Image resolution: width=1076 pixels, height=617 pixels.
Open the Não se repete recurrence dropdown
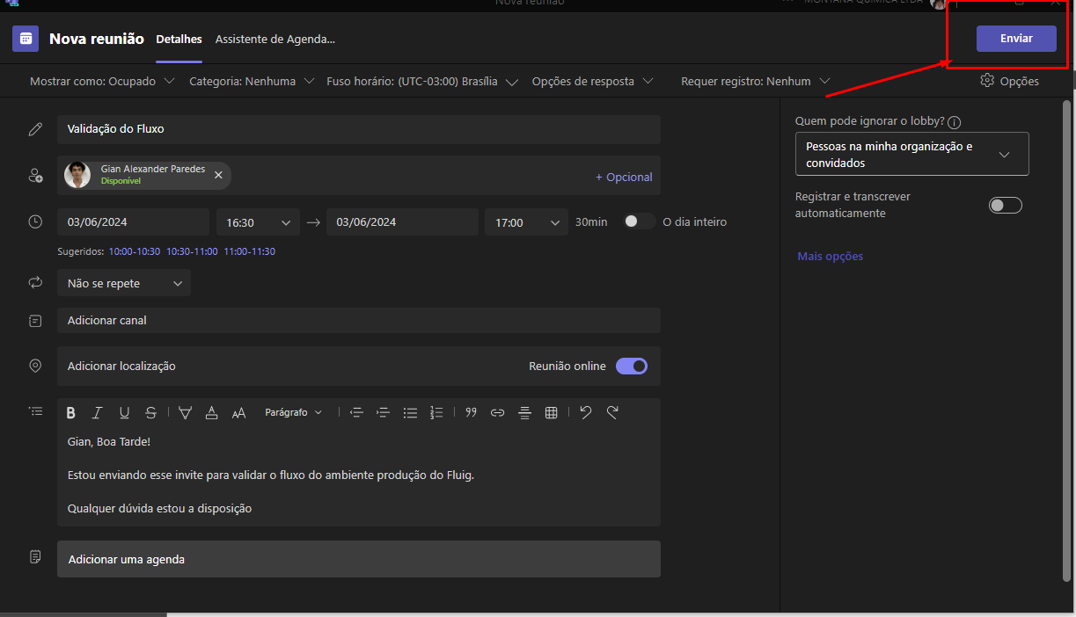point(124,283)
